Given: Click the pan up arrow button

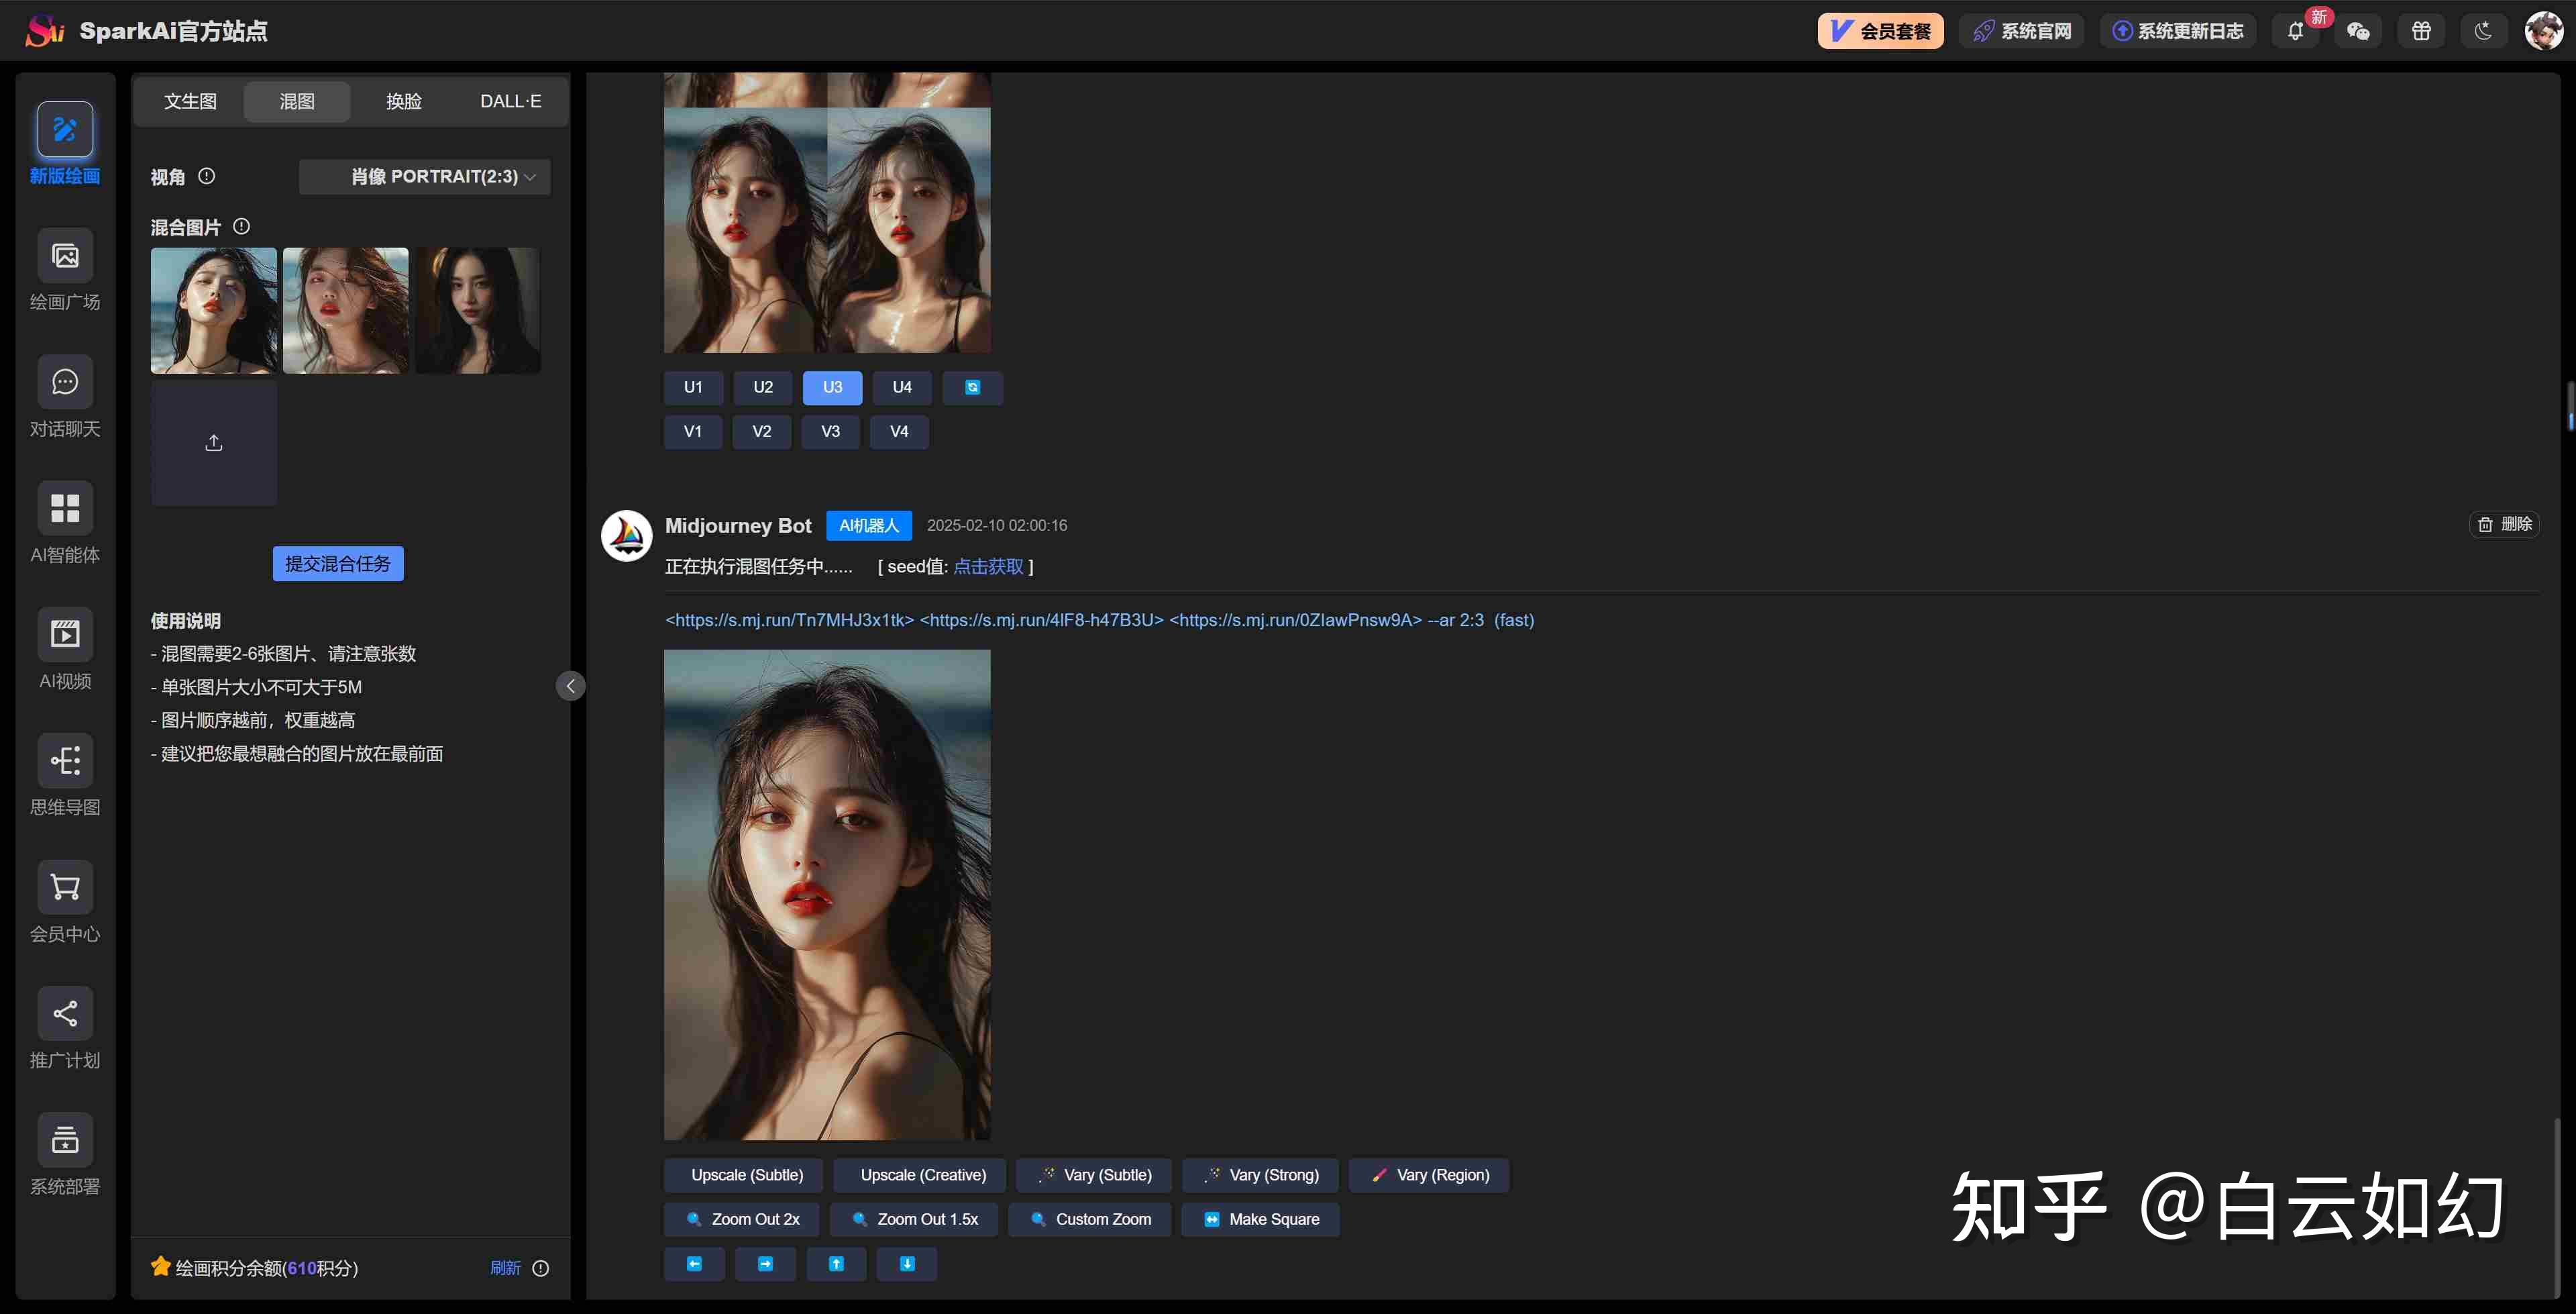Looking at the screenshot, I should click(836, 1264).
